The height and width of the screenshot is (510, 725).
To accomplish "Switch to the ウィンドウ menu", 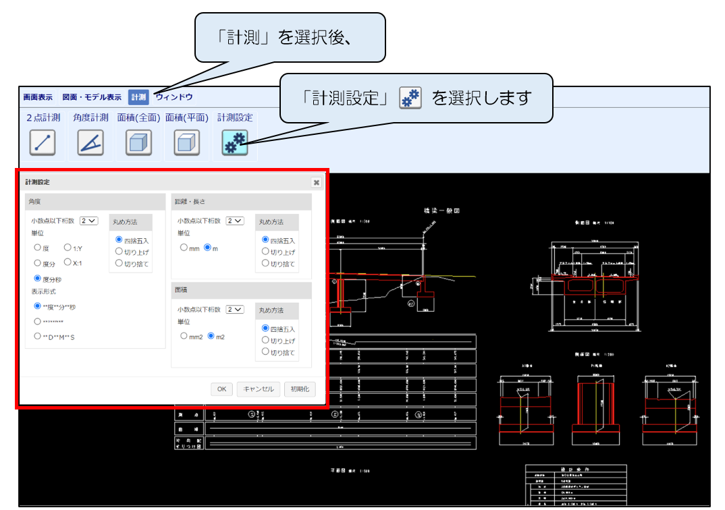I will (x=174, y=97).
